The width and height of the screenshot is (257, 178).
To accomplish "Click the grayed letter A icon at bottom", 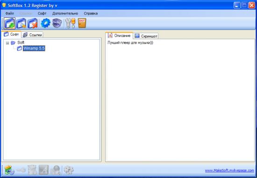I will [x=43, y=170].
